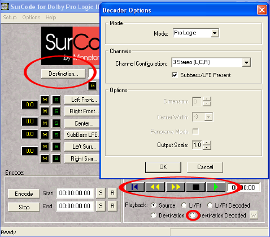
Task: Open SubBass LFE source file button
Action: click(82, 135)
